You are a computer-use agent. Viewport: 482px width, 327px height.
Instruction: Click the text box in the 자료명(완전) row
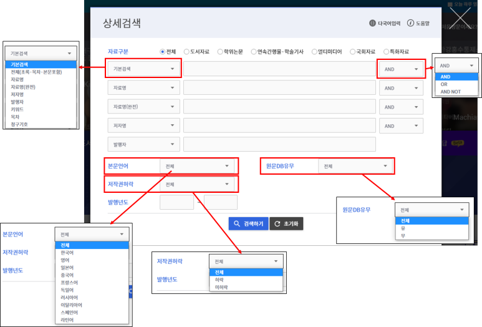coord(279,107)
